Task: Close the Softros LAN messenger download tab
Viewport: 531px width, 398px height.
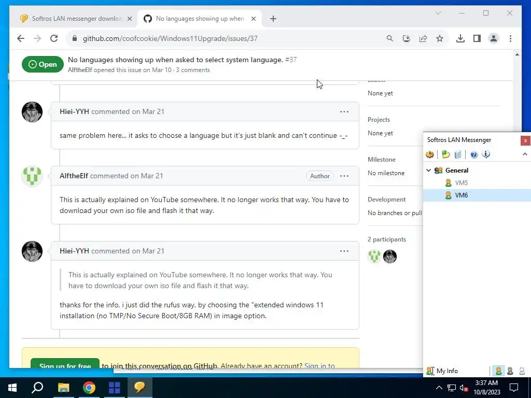Action: coord(129,19)
